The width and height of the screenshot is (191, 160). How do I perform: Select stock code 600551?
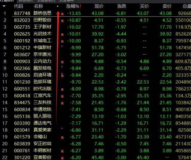[22, 89]
